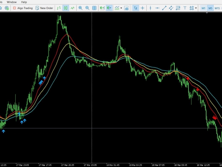222x167 pixels.
Task: Expand the indicators dropdown arrow
Action: tap(121, 8)
